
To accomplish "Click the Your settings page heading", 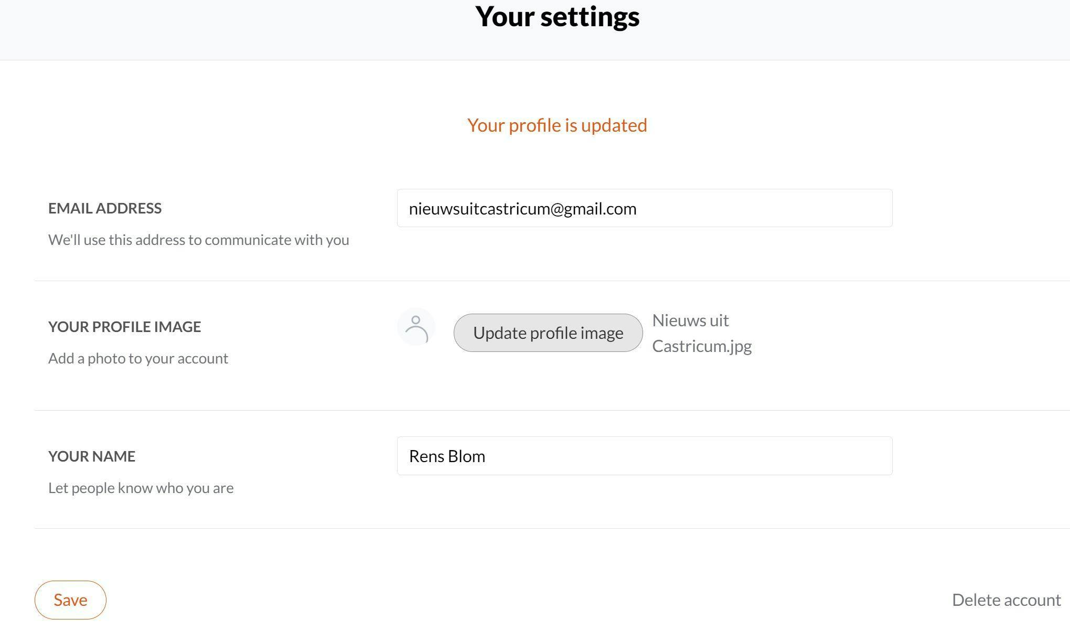I will [x=557, y=17].
